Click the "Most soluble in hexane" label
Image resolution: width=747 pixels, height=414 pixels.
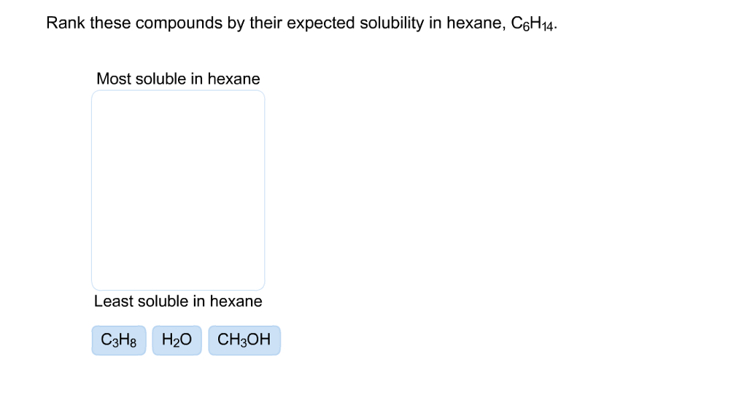178,79
